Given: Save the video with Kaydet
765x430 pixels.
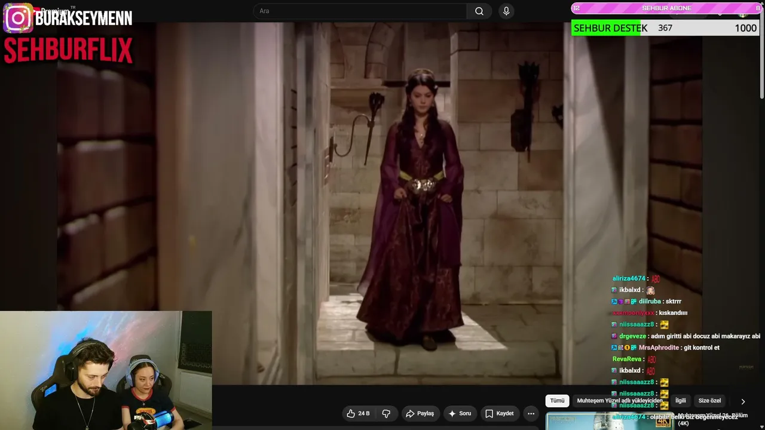Looking at the screenshot, I should click(x=499, y=413).
